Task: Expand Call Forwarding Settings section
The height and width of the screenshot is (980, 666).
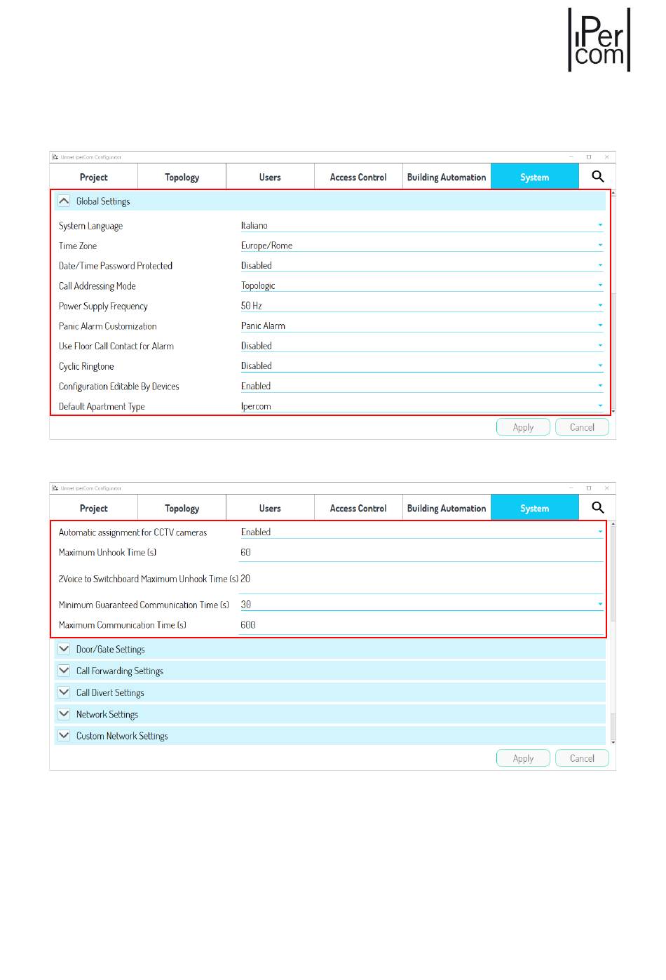Action: coord(64,671)
